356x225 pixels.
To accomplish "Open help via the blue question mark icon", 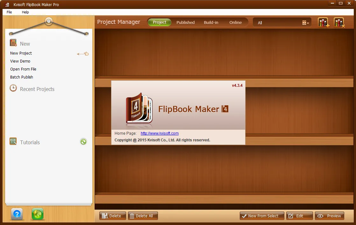I will [17, 214].
